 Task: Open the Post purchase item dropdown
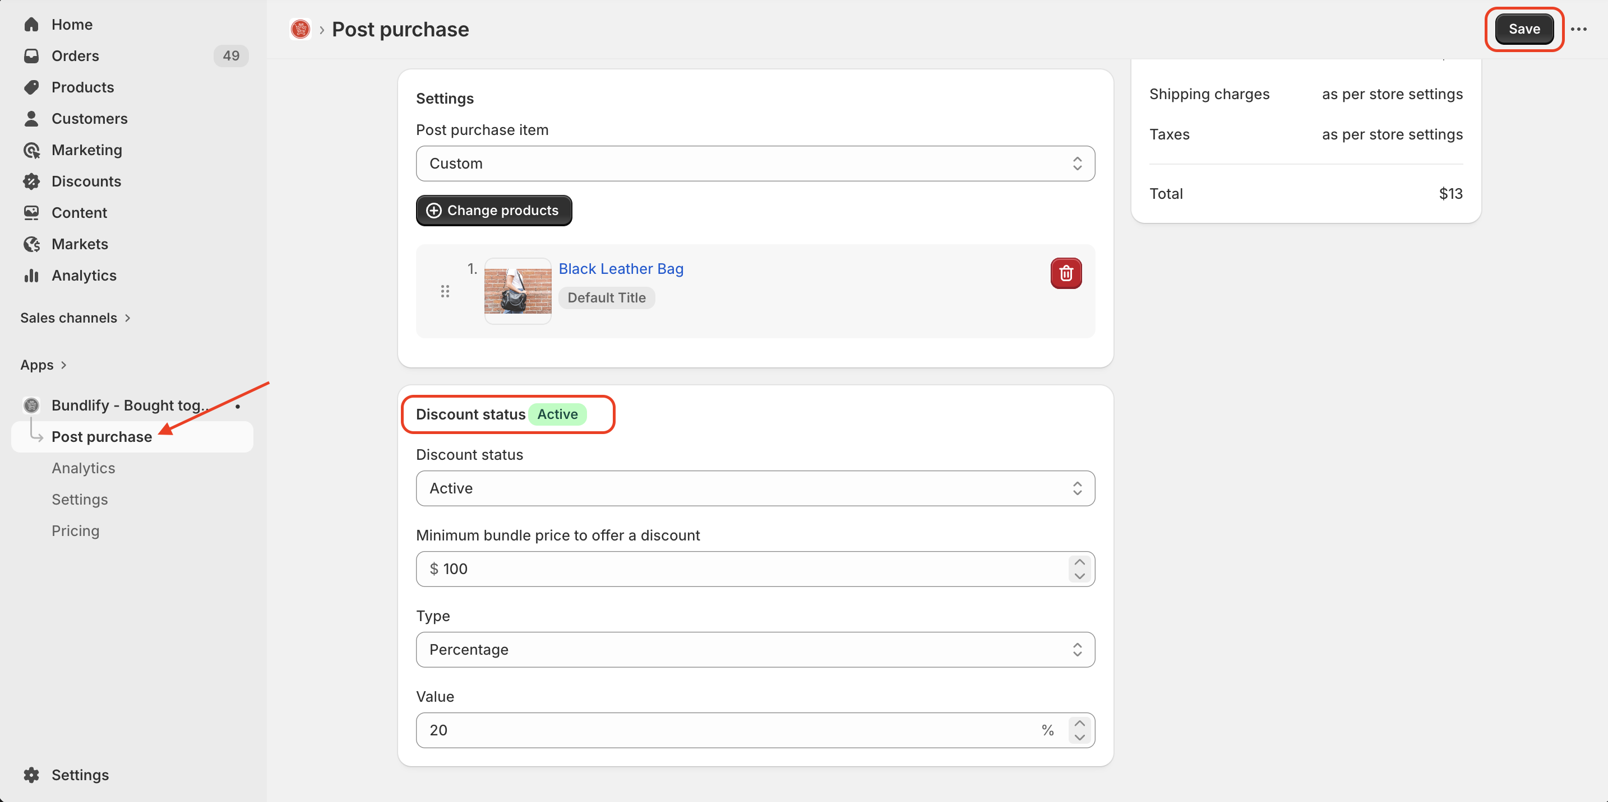(x=755, y=164)
